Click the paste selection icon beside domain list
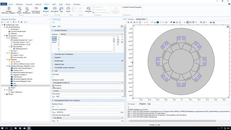Image resolution: width=231 pixels, height=130 pixels. 118,42
